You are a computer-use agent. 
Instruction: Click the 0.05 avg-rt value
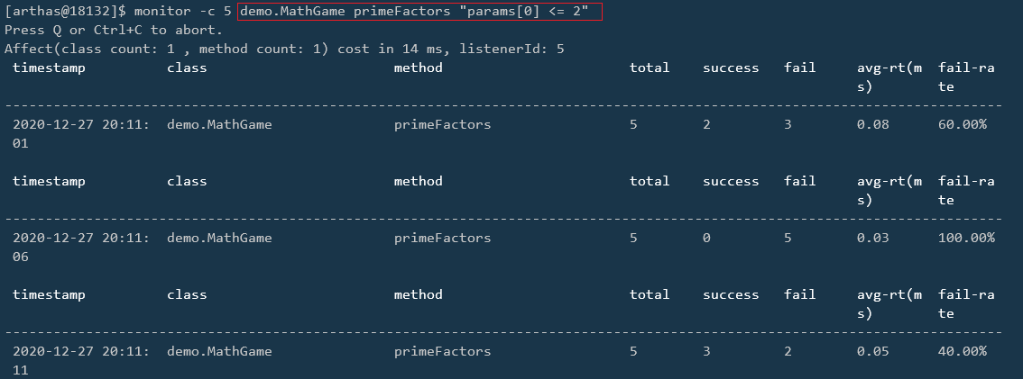pos(872,351)
